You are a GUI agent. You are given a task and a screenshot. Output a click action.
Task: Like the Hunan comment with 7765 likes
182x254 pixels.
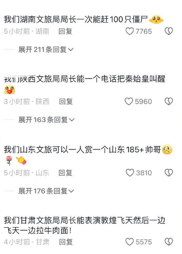(129, 31)
